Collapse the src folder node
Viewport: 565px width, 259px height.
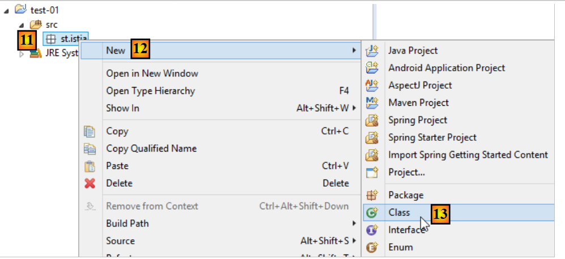[22, 25]
